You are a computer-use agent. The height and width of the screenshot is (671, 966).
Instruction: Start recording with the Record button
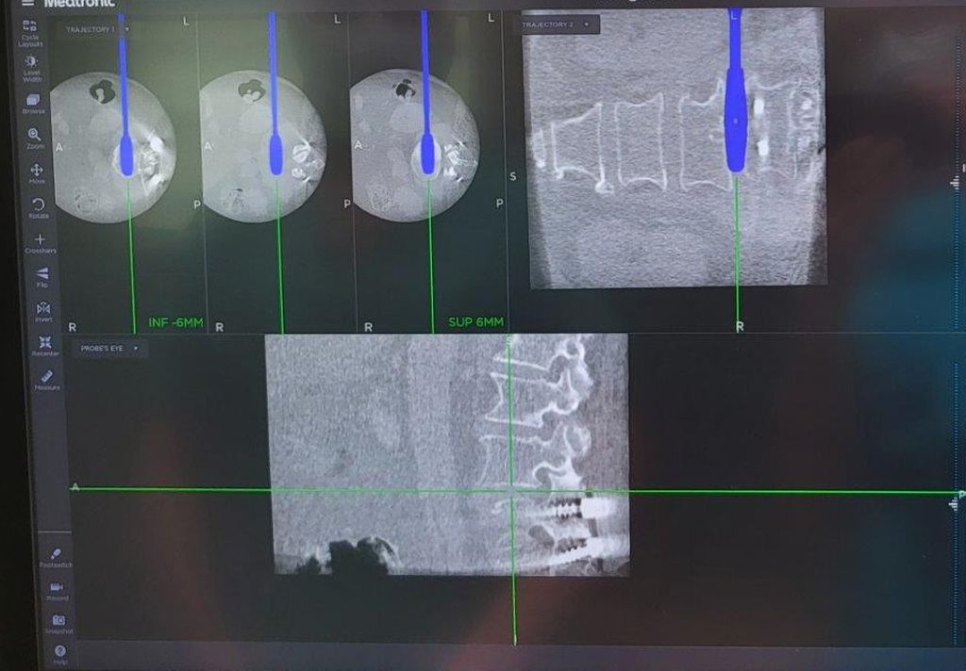click(x=57, y=588)
